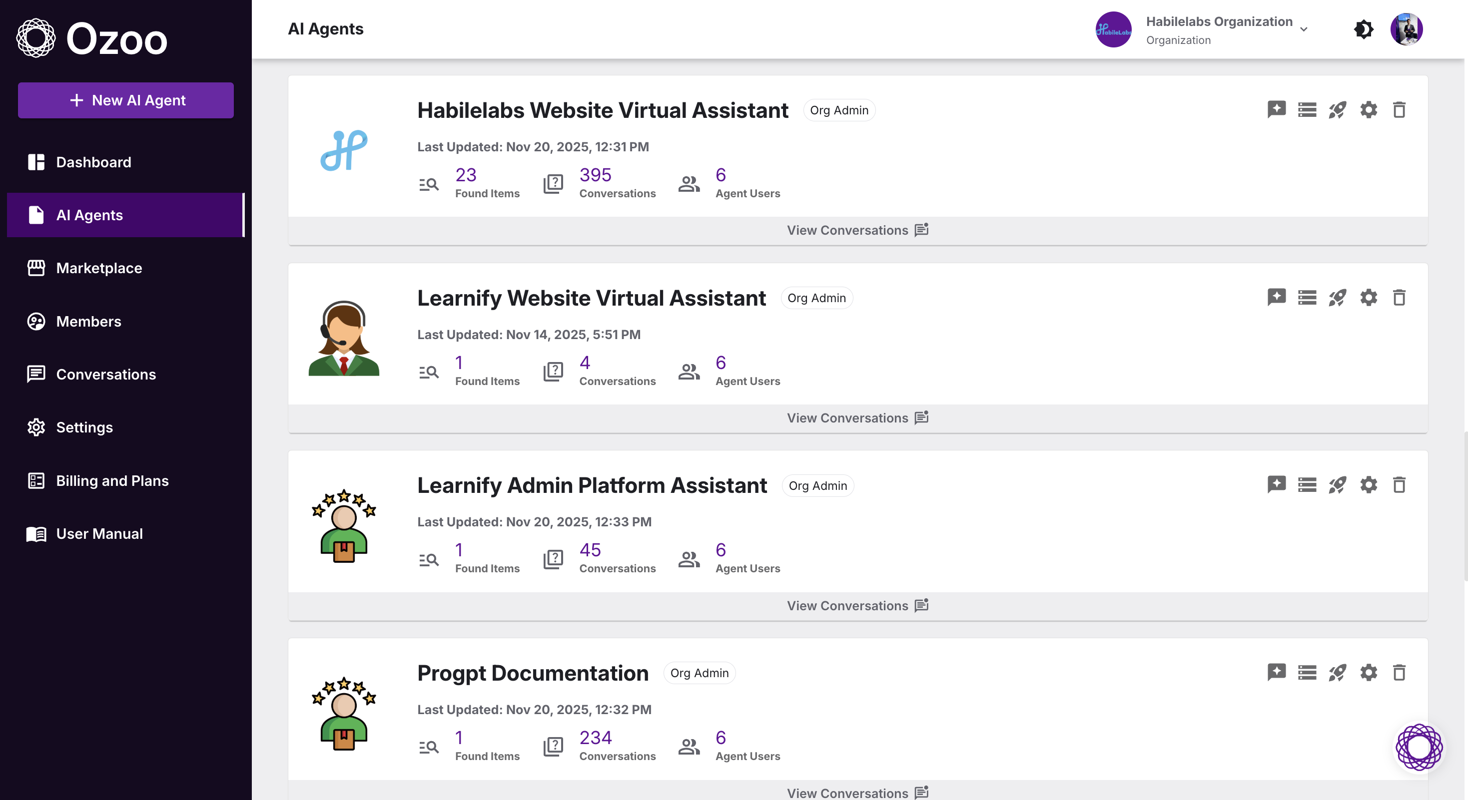Screen dimensions: 1468x800
Task: Open gear settings for Learnify Website Virtual Assistant
Action: pyautogui.click(x=1368, y=297)
